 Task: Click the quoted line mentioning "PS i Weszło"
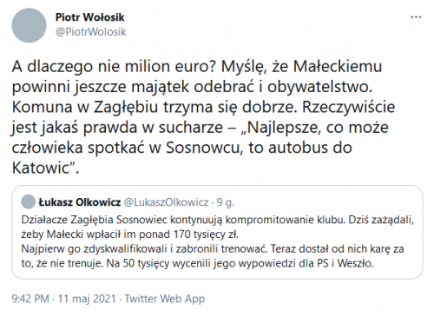coord(198,263)
